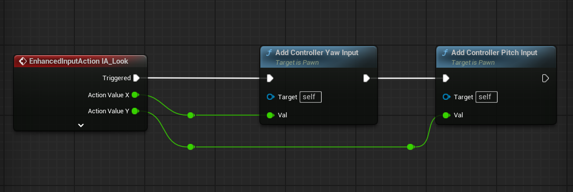Click the Pitch Input node's Val pin

[446, 115]
